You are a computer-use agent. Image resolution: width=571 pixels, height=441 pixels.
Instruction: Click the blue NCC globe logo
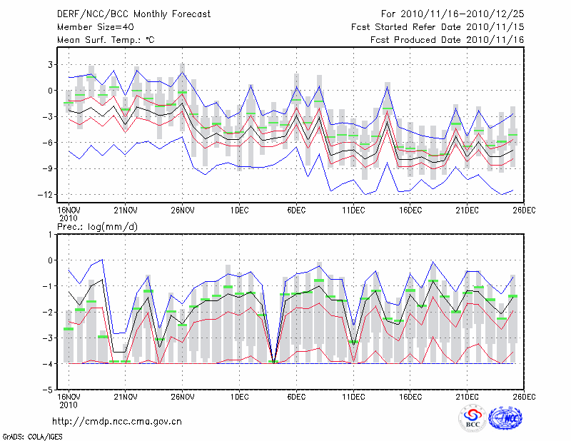click(505, 419)
